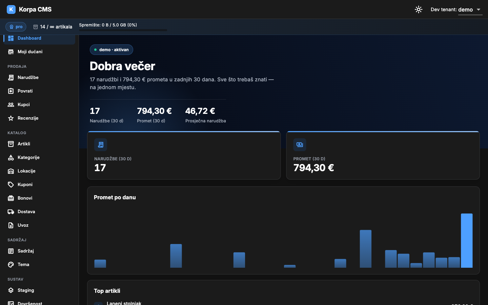The image size is (488, 305).
Task: Click the Recenzije star icon
Action: pos(11,118)
